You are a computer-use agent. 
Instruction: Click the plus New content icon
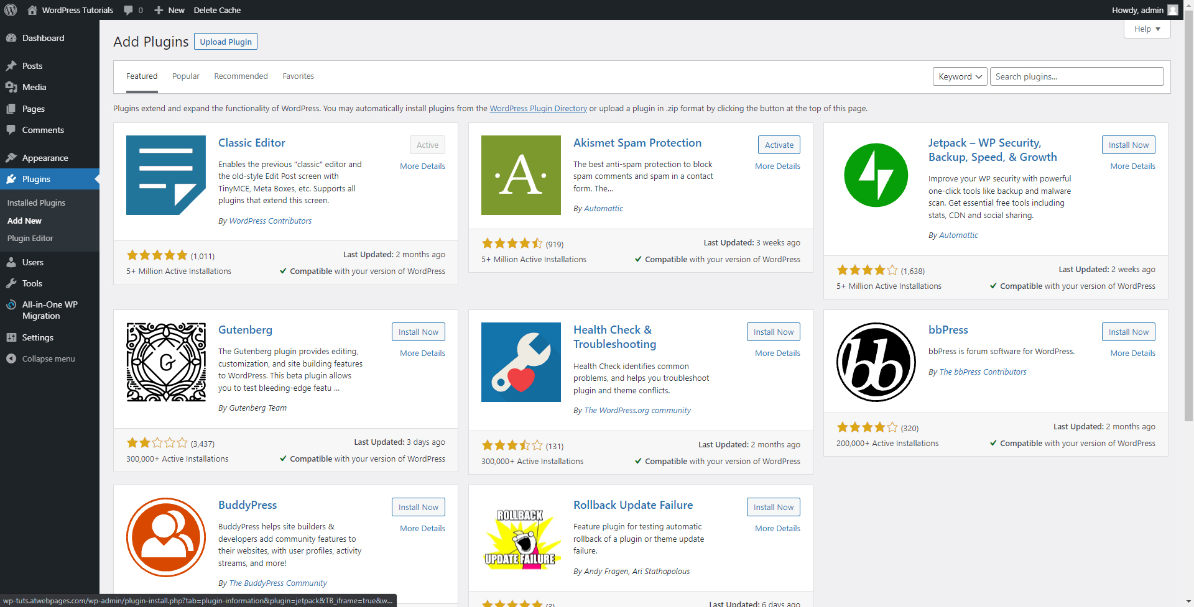pyautogui.click(x=159, y=10)
